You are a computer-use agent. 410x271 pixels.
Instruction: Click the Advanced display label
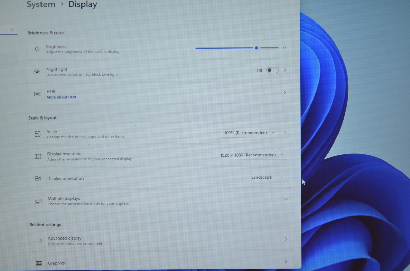[65, 238]
